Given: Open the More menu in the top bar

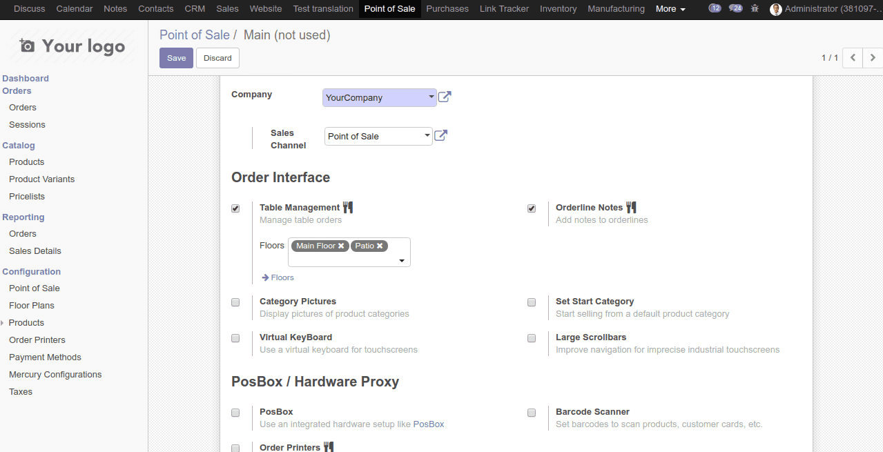Looking at the screenshot, I should [x=669, y=9].
